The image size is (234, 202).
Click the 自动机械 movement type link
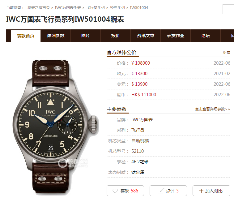pyautogui.click(x=140, y=141)
